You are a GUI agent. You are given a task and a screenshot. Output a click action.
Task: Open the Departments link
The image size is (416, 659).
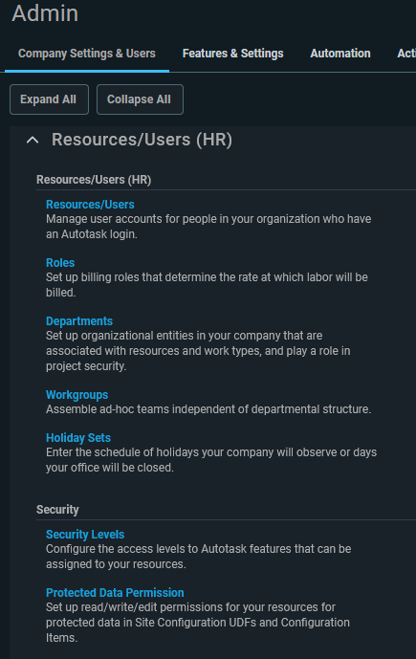[x=79, y=321]
